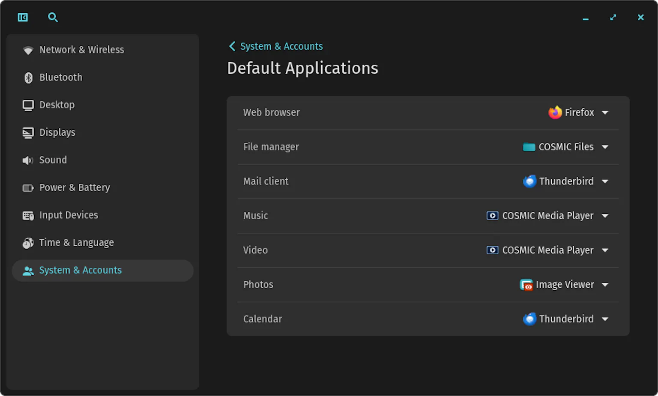Click the Firefox icon next to Web browser
Screen dimensions: 658x396
555,112
